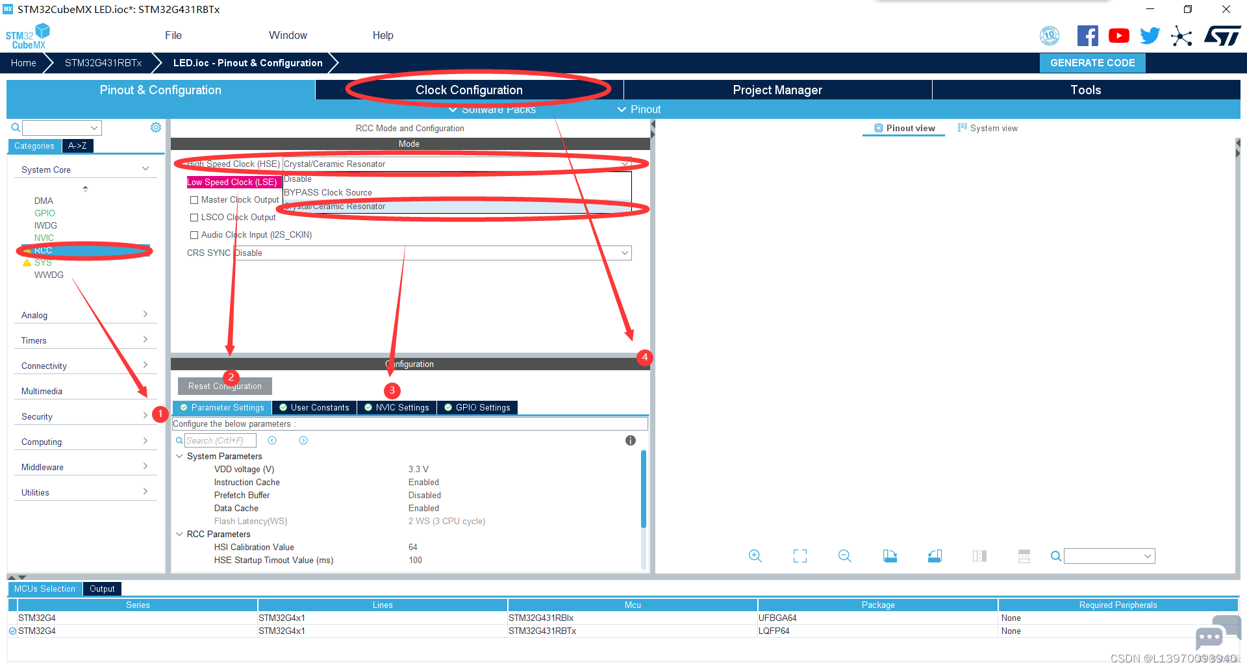Image resolution: width=1247 pixels, height=669 pixels.
Task: Expand the Middleware category
Action: (145, 466)
